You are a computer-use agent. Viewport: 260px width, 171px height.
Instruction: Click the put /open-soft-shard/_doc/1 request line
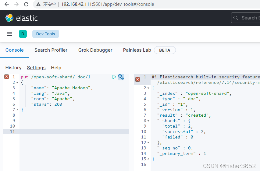point(56,77)
